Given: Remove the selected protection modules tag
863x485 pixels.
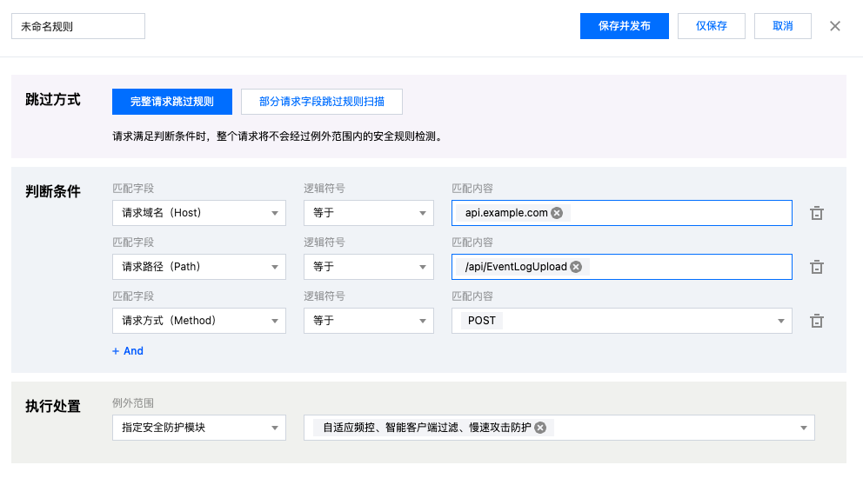Looking at the screenshot, I should click(540, 428).
